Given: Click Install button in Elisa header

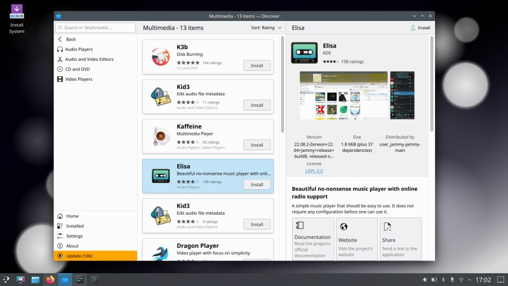Looking at the screenshot, I should pos(420,28).
